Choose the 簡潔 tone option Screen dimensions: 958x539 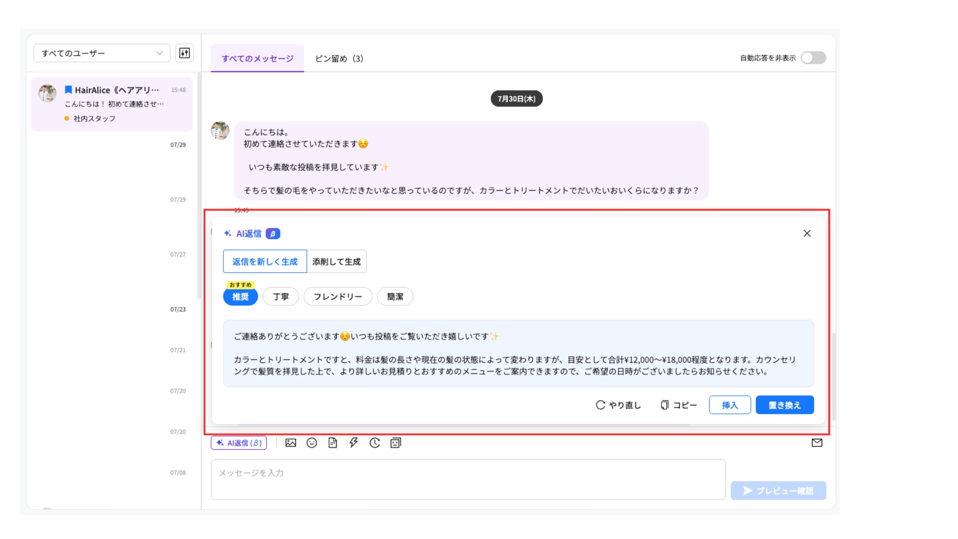click(x=395, y=296)
